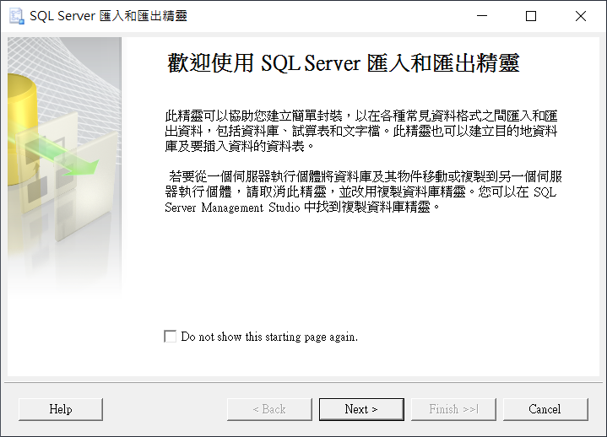The image size is (607, 437).
Task: Click the greyed-out Finish button
Action: (x=453, y=409)
